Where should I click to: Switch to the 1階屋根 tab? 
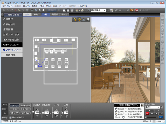[55, 14]
